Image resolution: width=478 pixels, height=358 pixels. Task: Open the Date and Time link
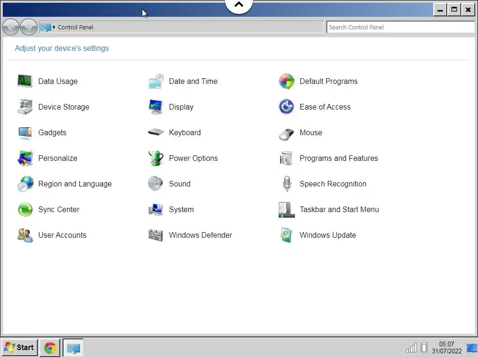point(193,81)
